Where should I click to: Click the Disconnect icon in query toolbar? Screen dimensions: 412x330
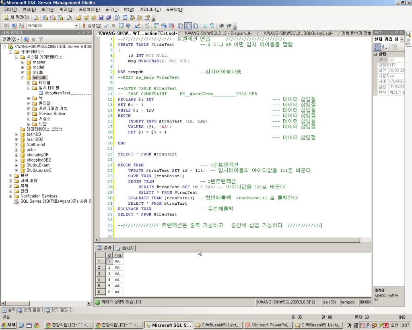(x=14, y=25)
